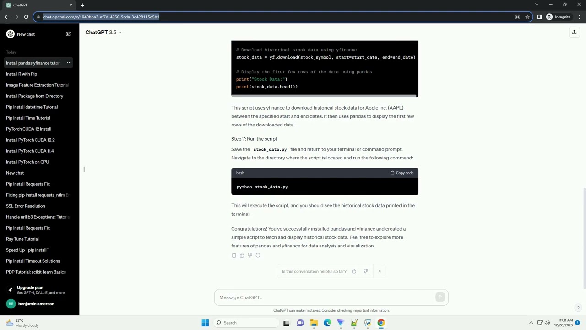Click the taskbar weather widget
This screenshot has height=330, width=586.
point(22,323)
